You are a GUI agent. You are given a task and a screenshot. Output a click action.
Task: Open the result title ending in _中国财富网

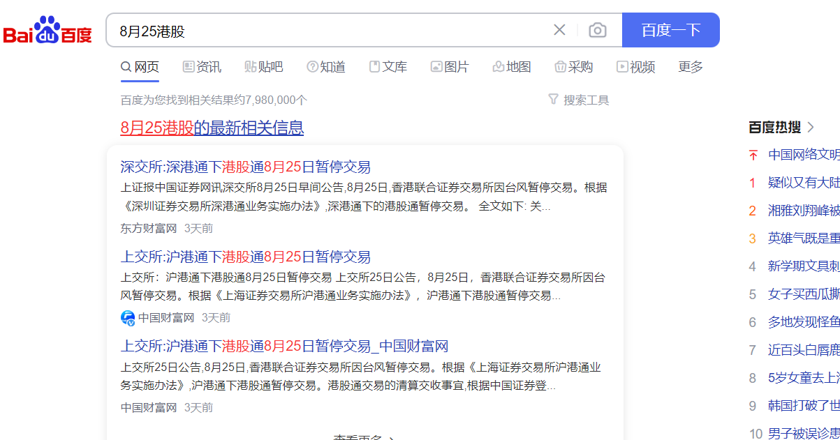284,347
